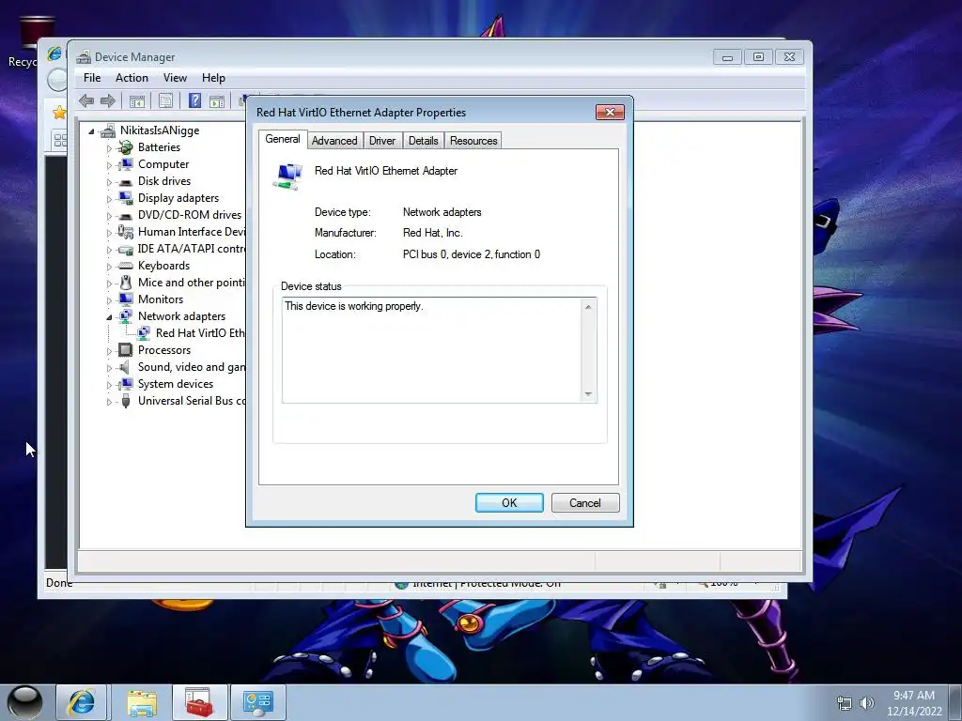This screenshot has width=962, height=721.
Task: Select the General tab
Action: tap(283, 139)
